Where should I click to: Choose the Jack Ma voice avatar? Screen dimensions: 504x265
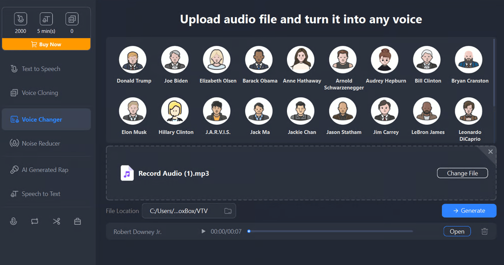pos(259,111)
